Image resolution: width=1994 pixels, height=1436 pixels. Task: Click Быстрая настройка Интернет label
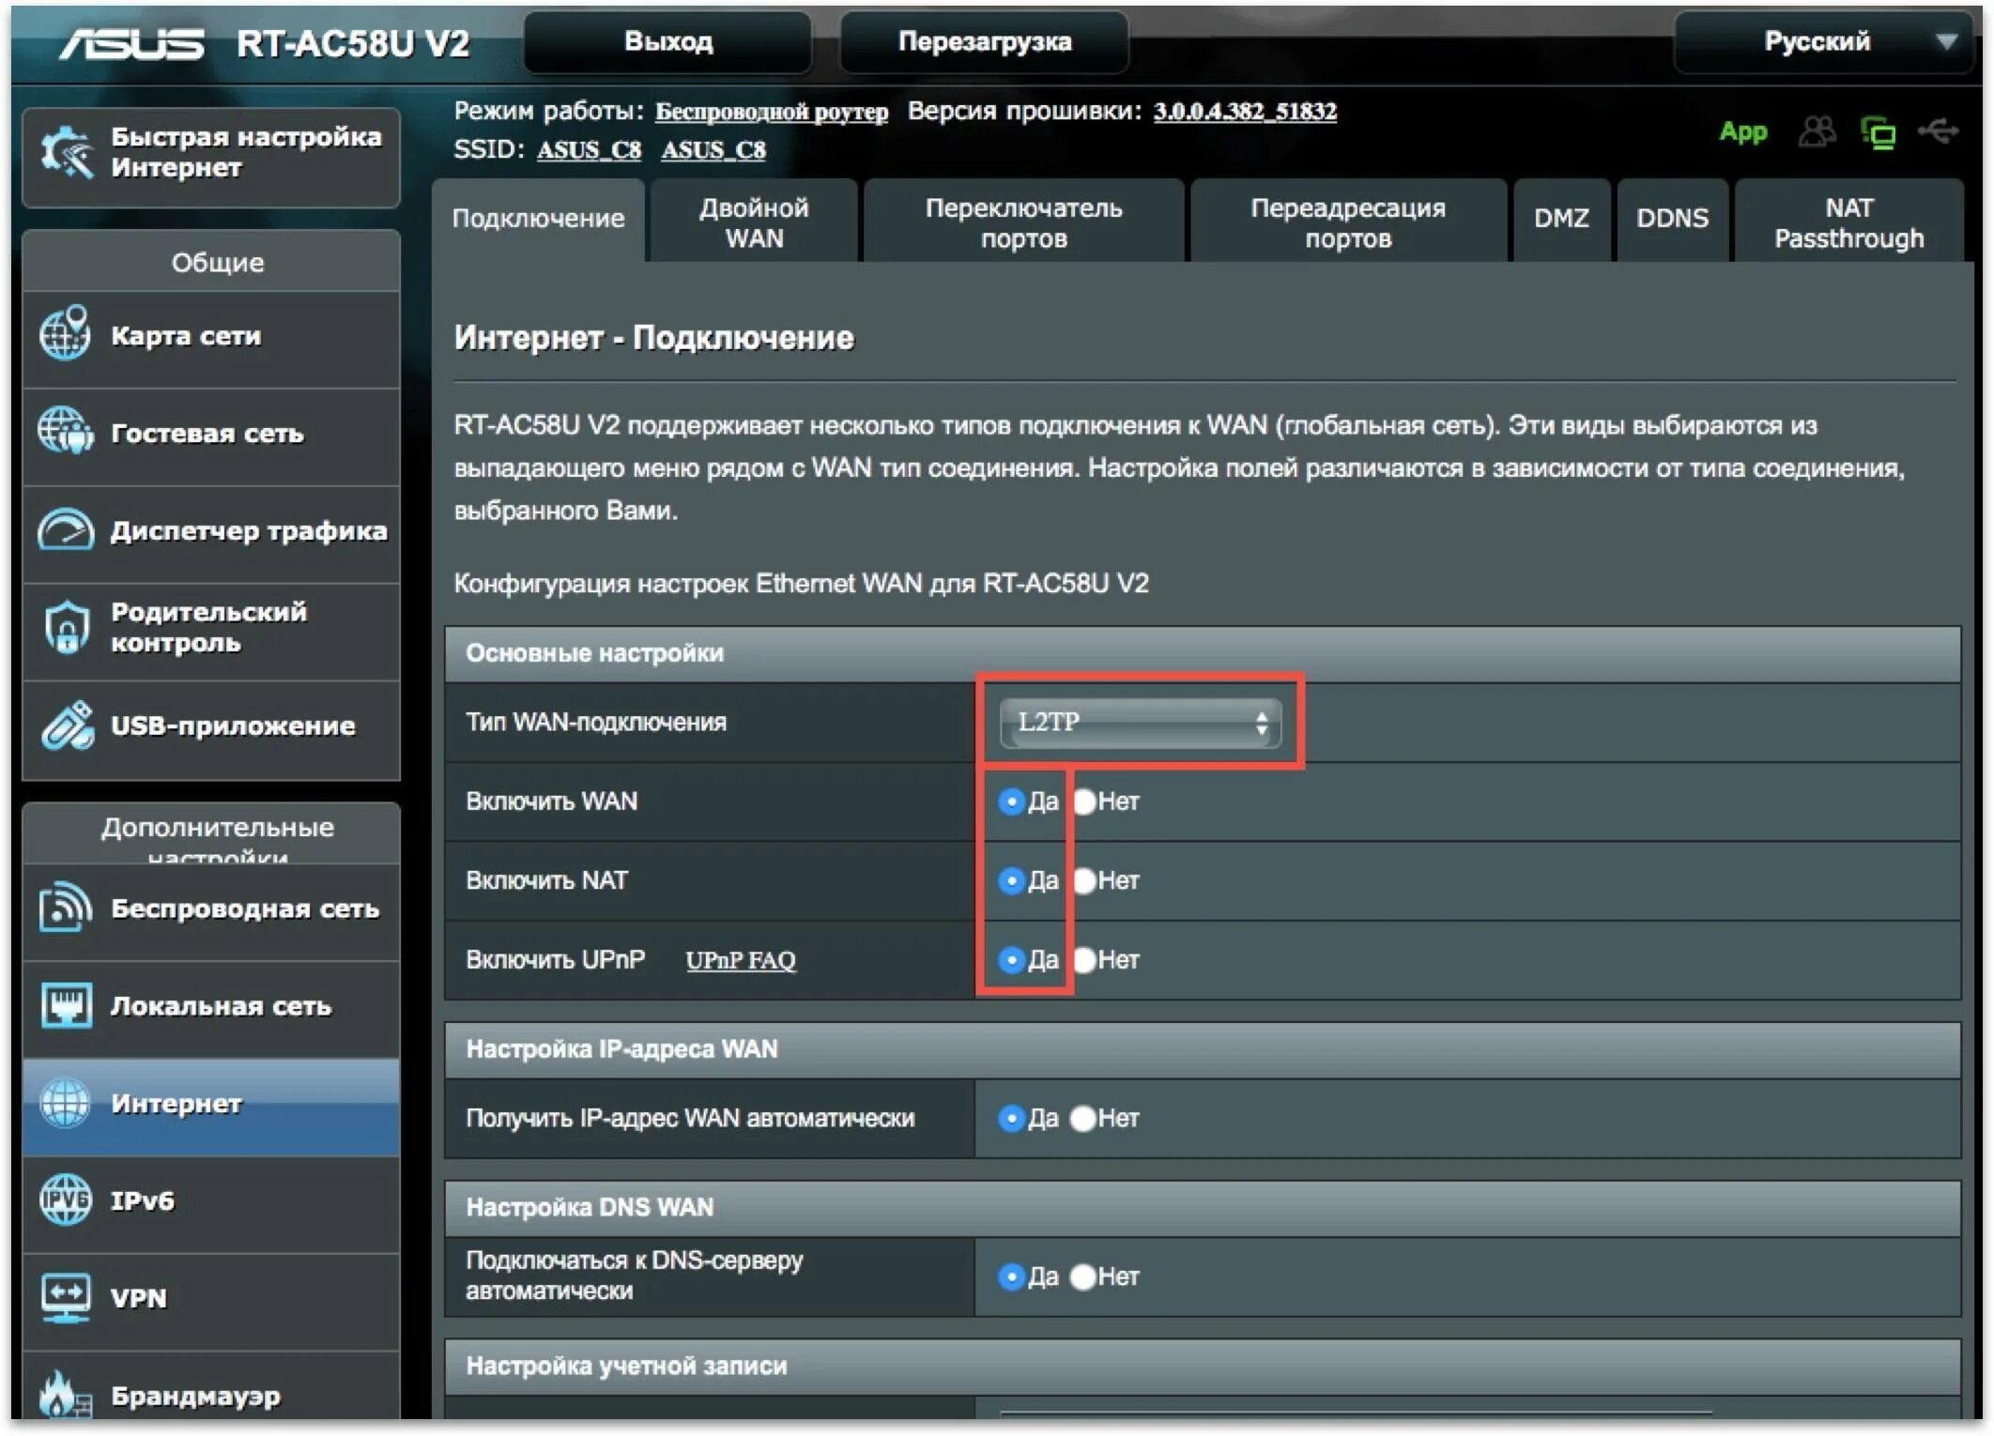(x=246, y=152)
